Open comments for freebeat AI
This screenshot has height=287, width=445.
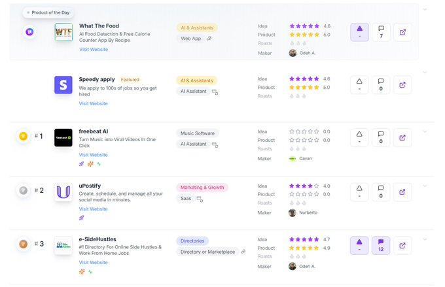[x=381, y=137]
